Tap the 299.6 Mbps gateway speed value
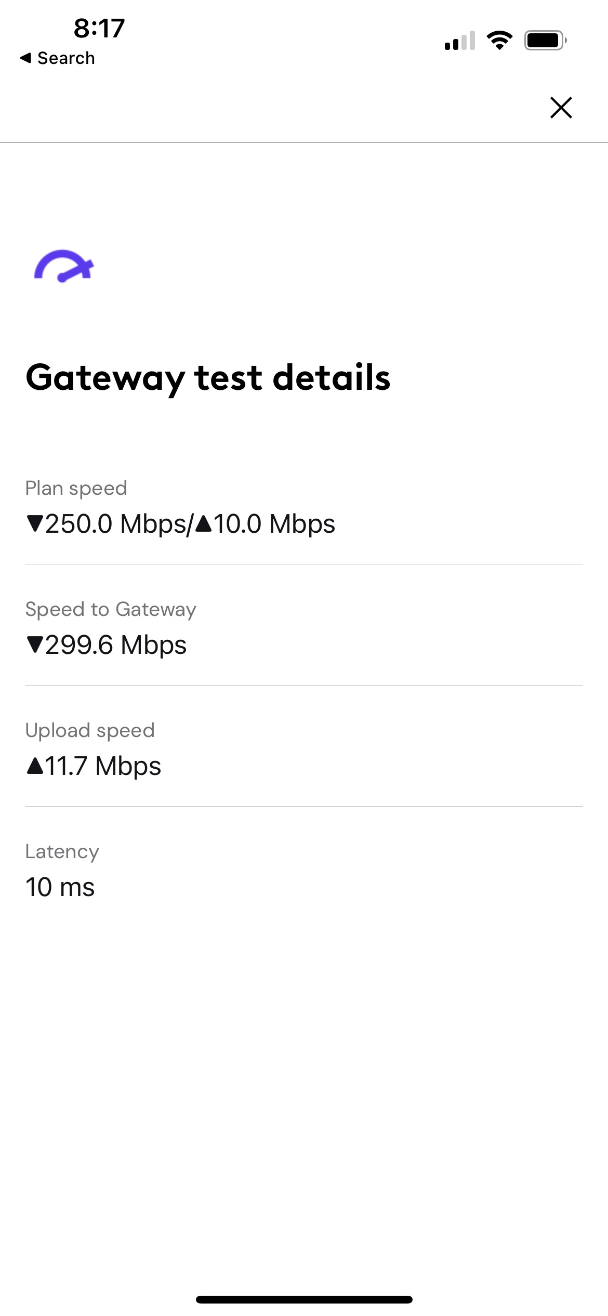This screenshot has width=608, height=1316. coord(116,644)
